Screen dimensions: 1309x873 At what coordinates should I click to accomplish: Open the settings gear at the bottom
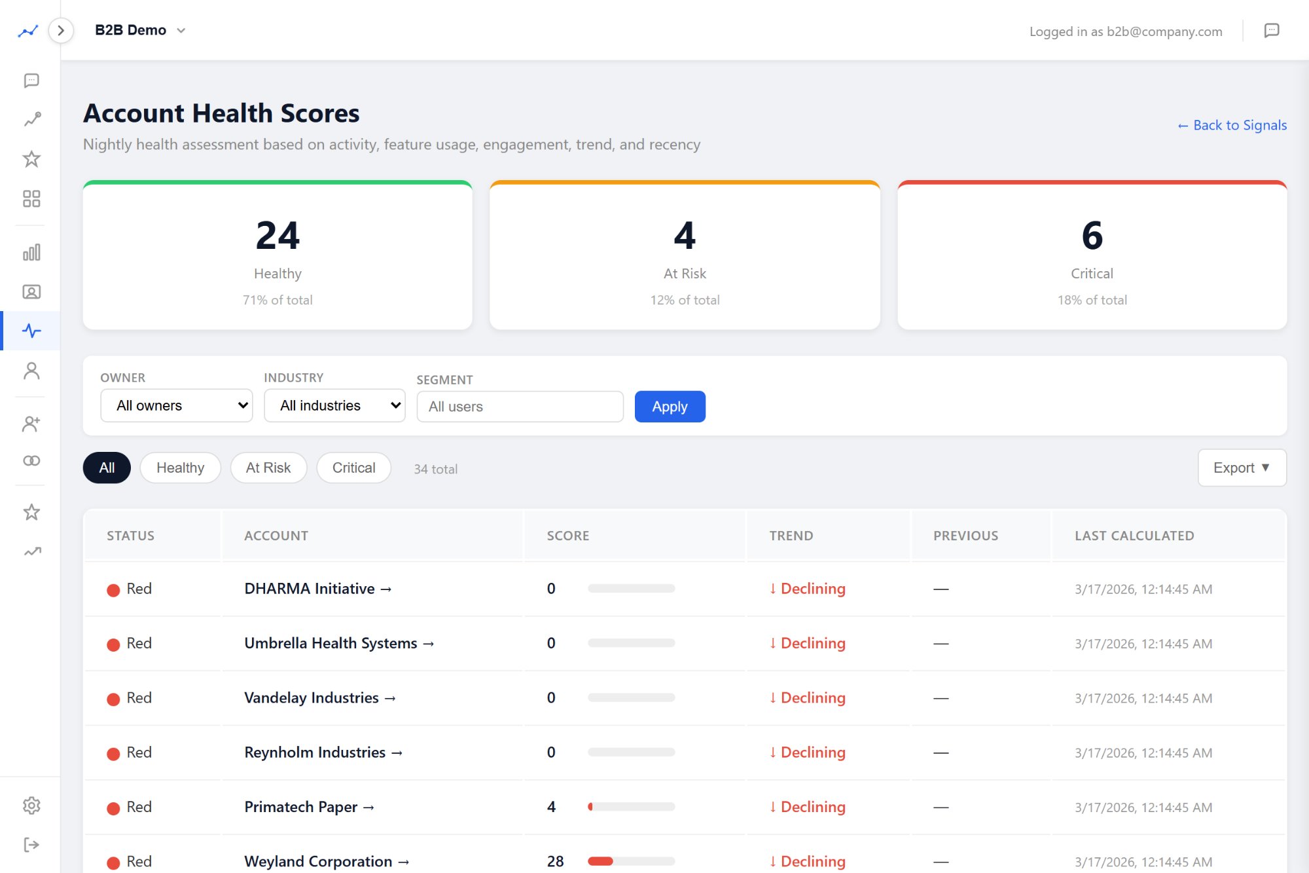(x=31, y=806)
